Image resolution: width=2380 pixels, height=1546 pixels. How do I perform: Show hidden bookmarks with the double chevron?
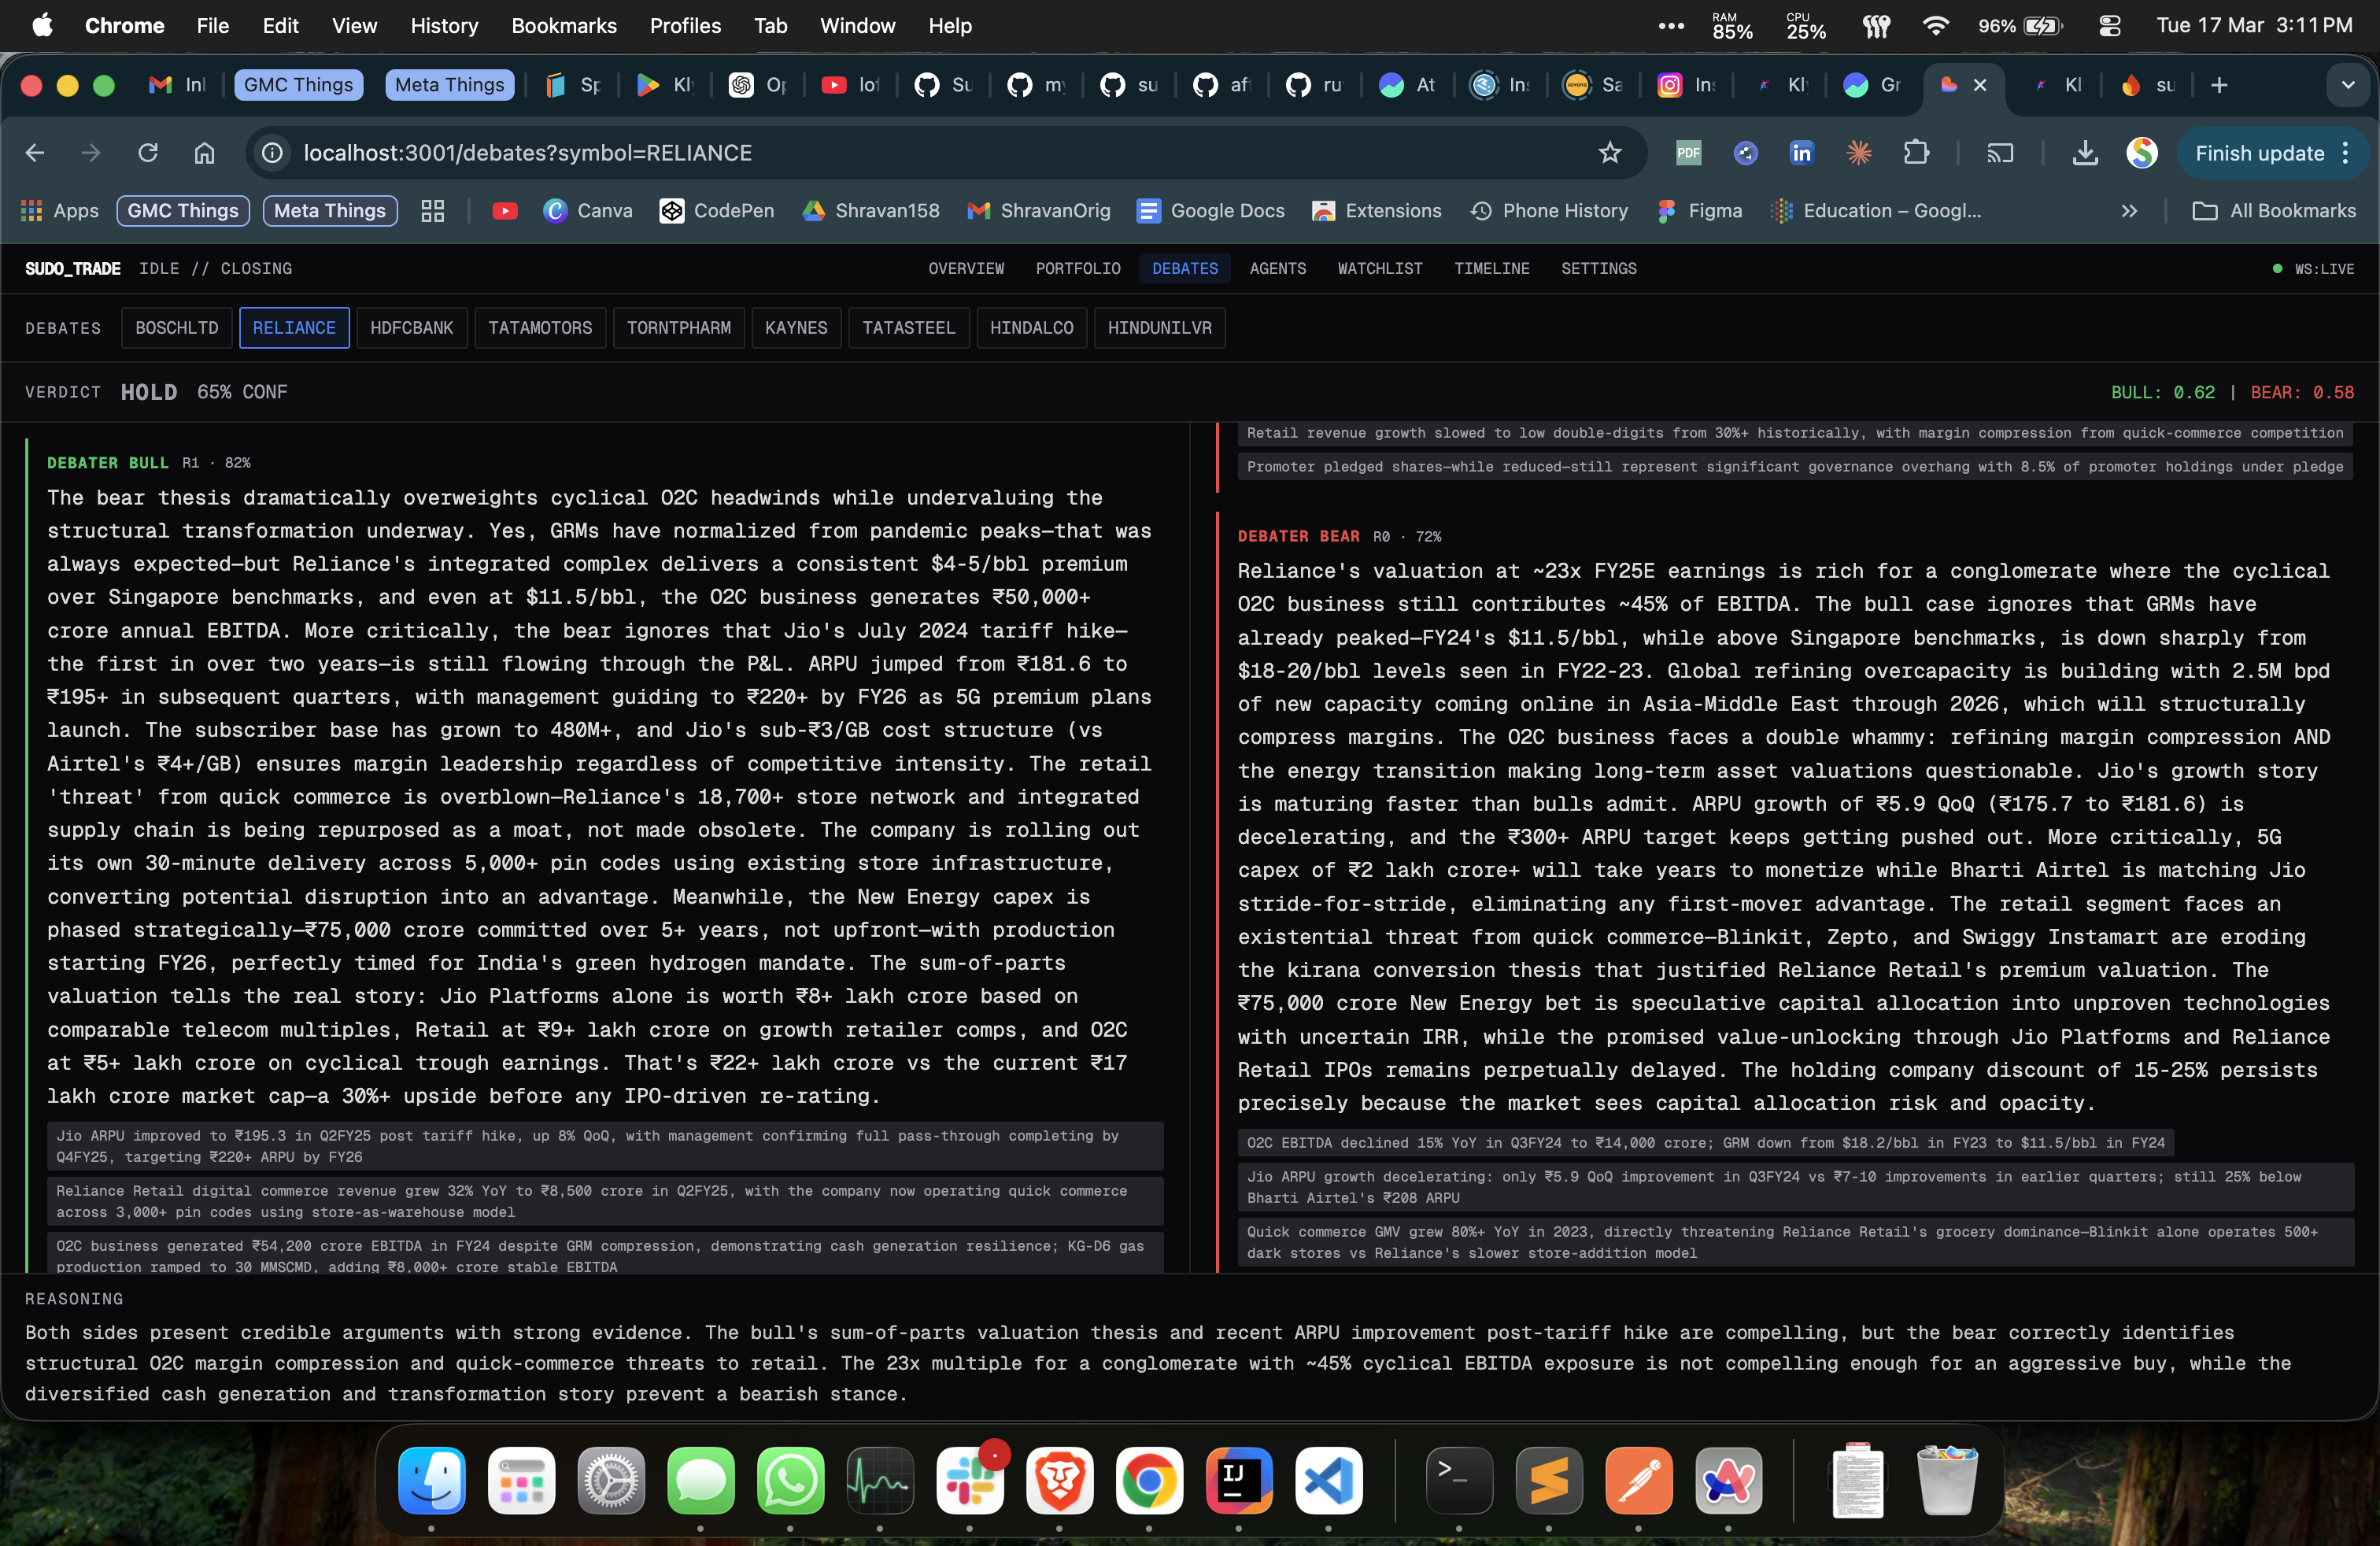(x=2129, y=211)
